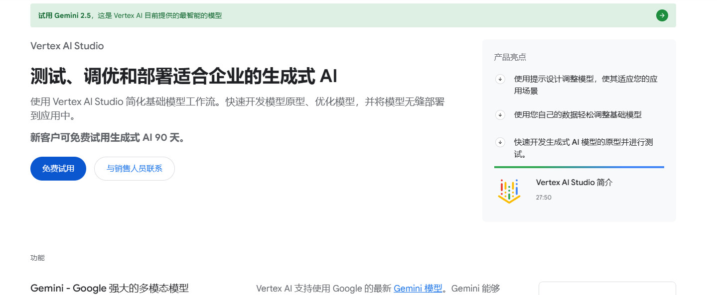Click the down-arrow icon beside 使用您自己的数据轻松调整基础模型
This screenshot has width=717, height=295.
point(500,115)
